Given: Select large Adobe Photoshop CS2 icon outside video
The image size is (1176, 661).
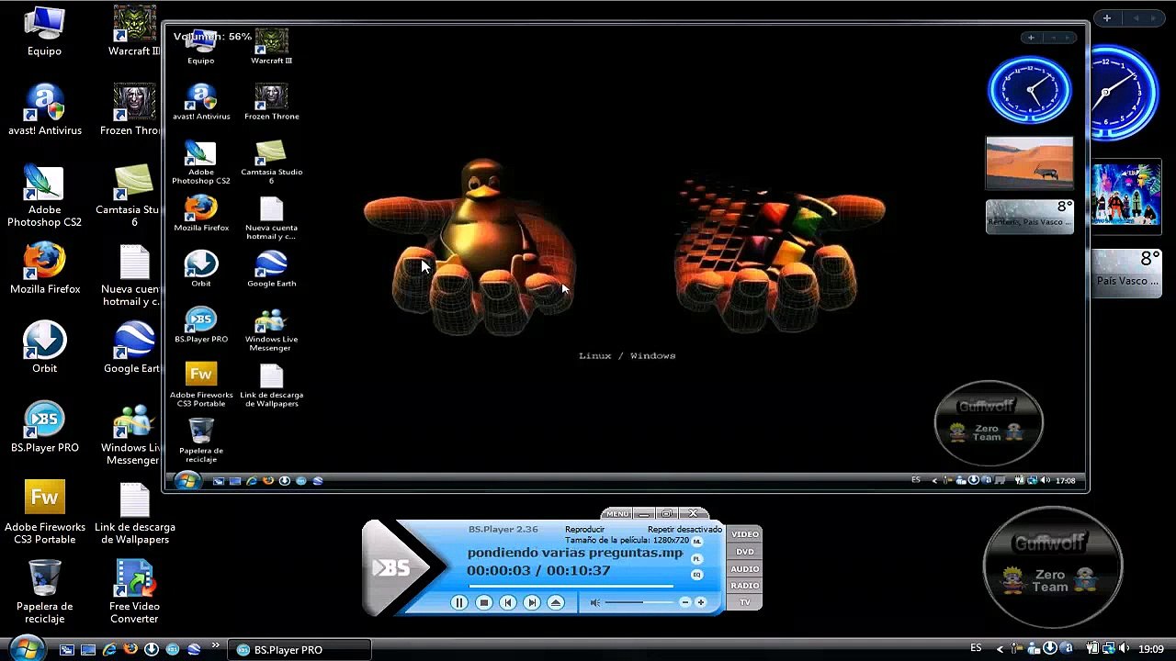Looking at the screenshot, I should coord(44,196).
